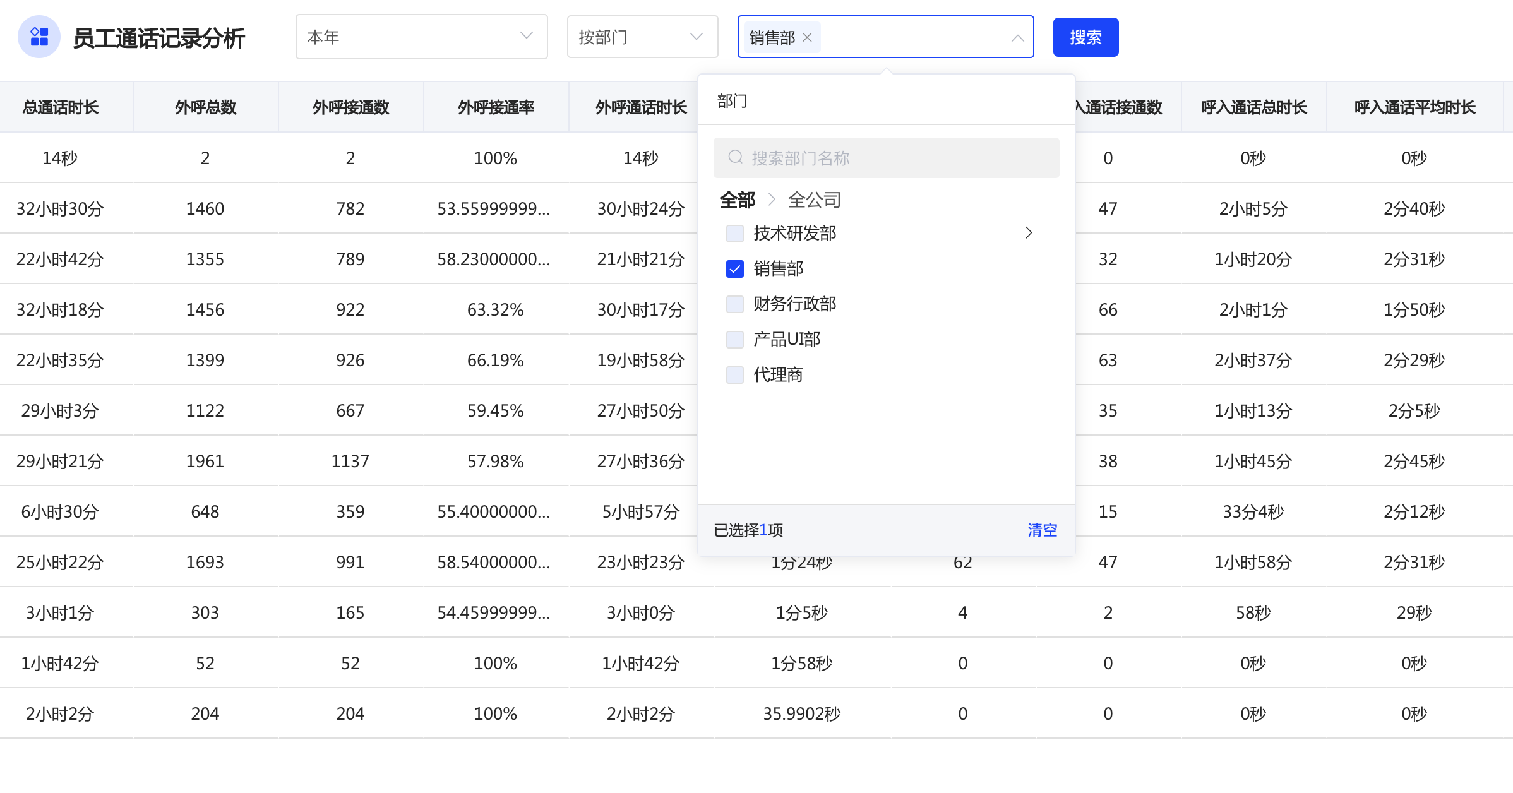Select the 代理商 checkbox
Viewport: 1513px width, 793px height.
pos(735,375)
